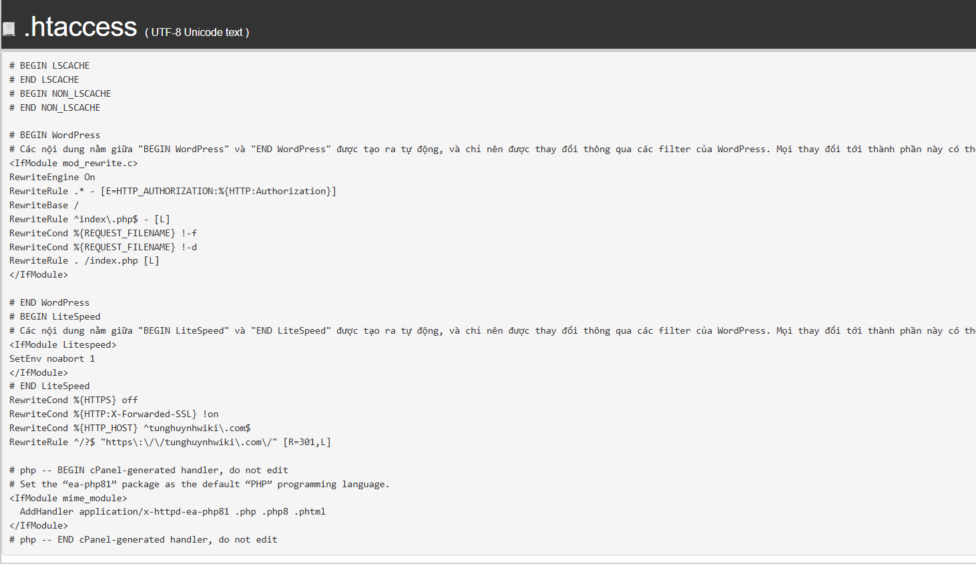Click the 'RewriteRule . /index.php [L]' line
The height and width of the screenshot is (566, 976).
(84, 260)
